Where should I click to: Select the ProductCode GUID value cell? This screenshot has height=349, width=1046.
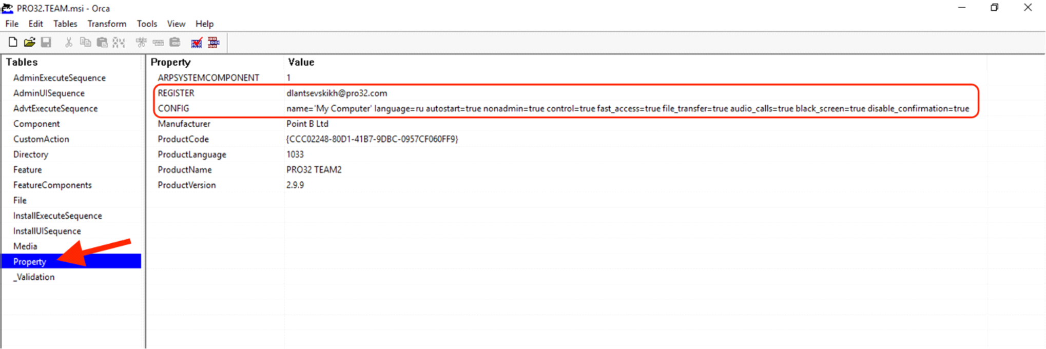pyautogui.click(x=372, y=139)
